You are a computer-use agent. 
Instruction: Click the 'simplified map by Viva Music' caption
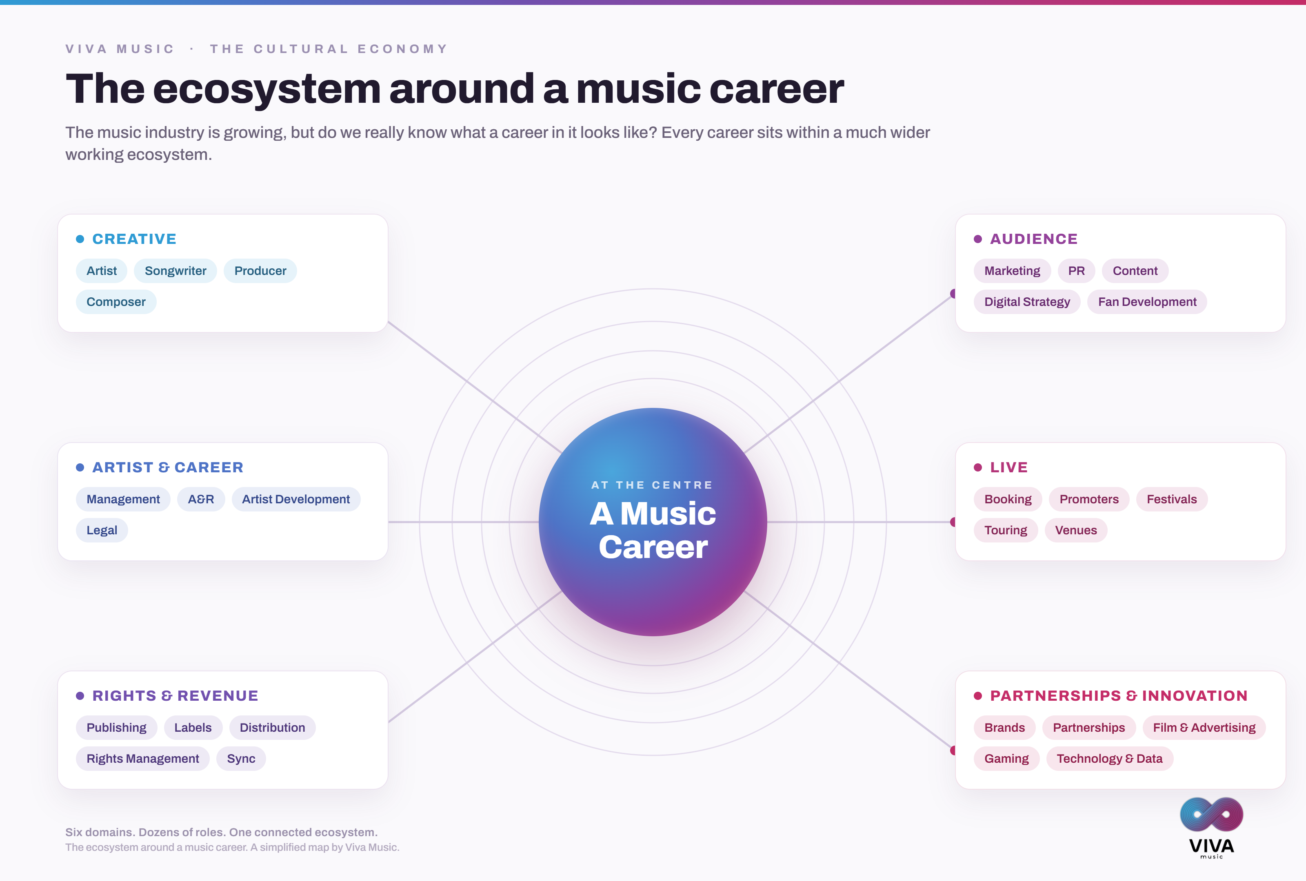(x=232, y=847)
